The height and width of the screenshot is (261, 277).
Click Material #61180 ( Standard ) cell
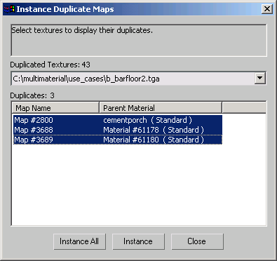[x=154, y=140]
